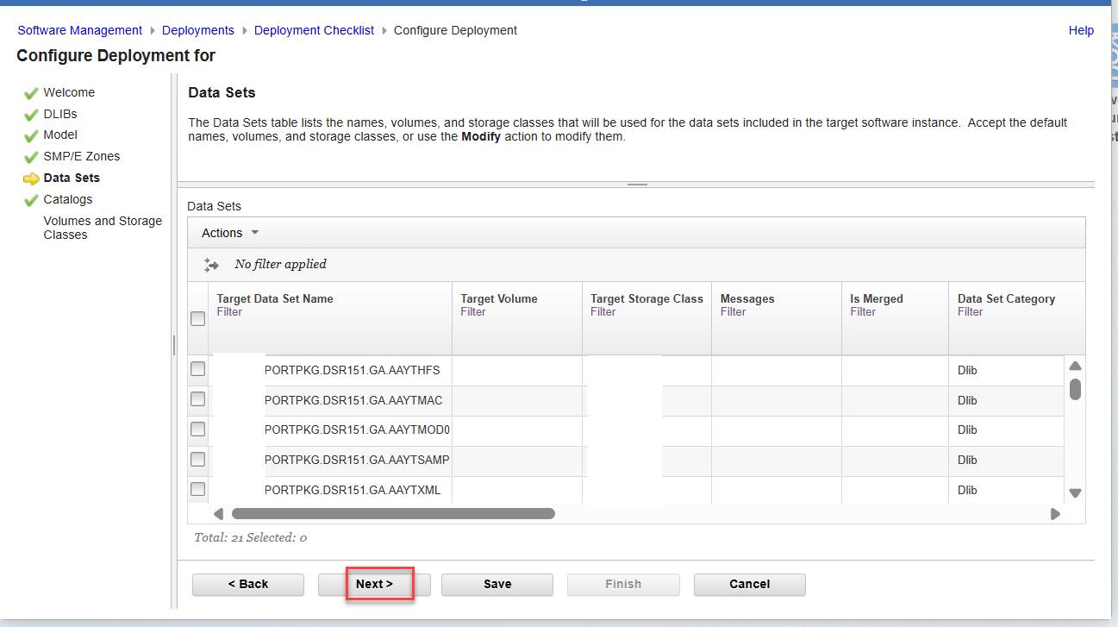
Task: Open Filter under Target Data Set Name
Action: pos(229,312)
